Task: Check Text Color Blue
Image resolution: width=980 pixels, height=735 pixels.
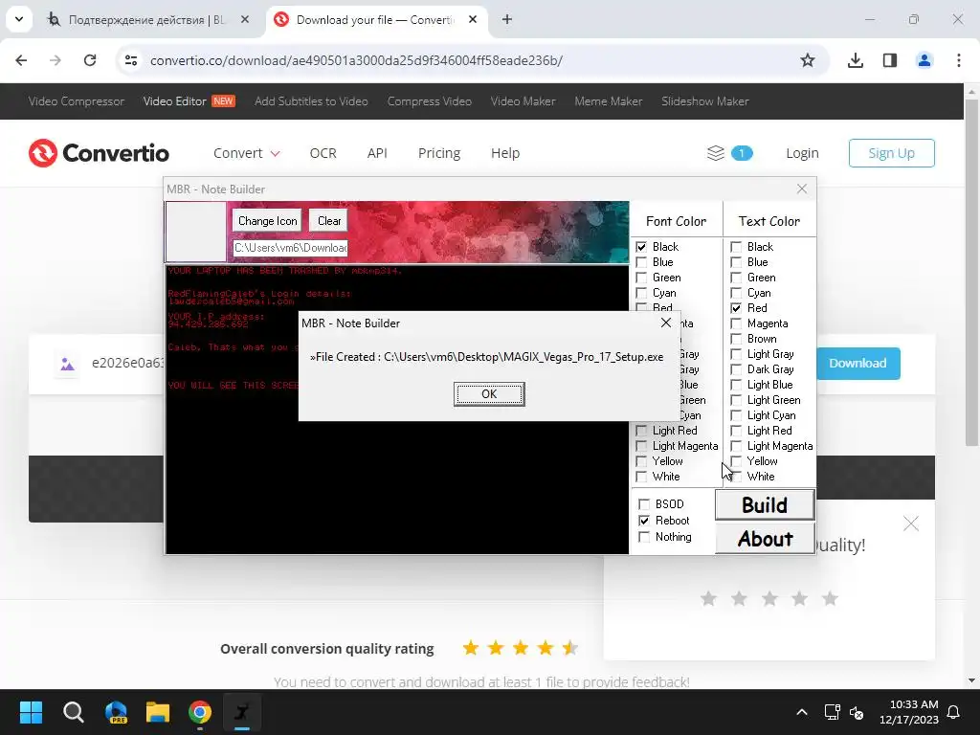Action: tap(736, 262)
